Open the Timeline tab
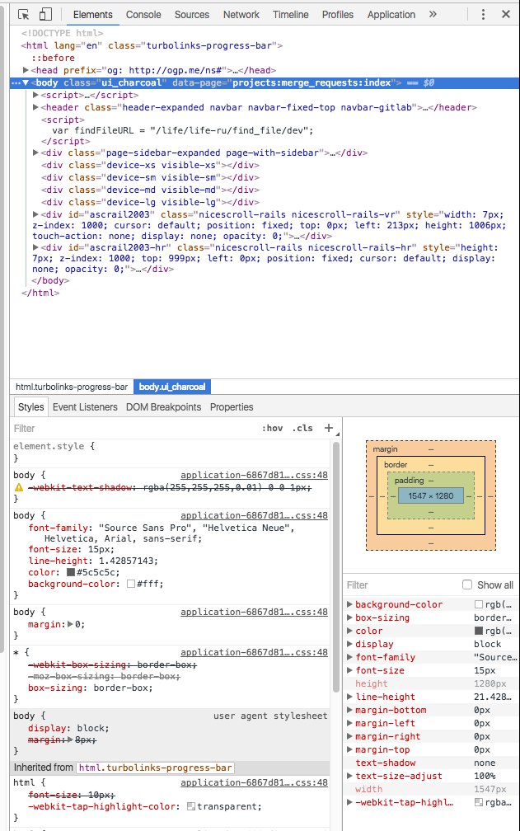 (x=291, y=14)
